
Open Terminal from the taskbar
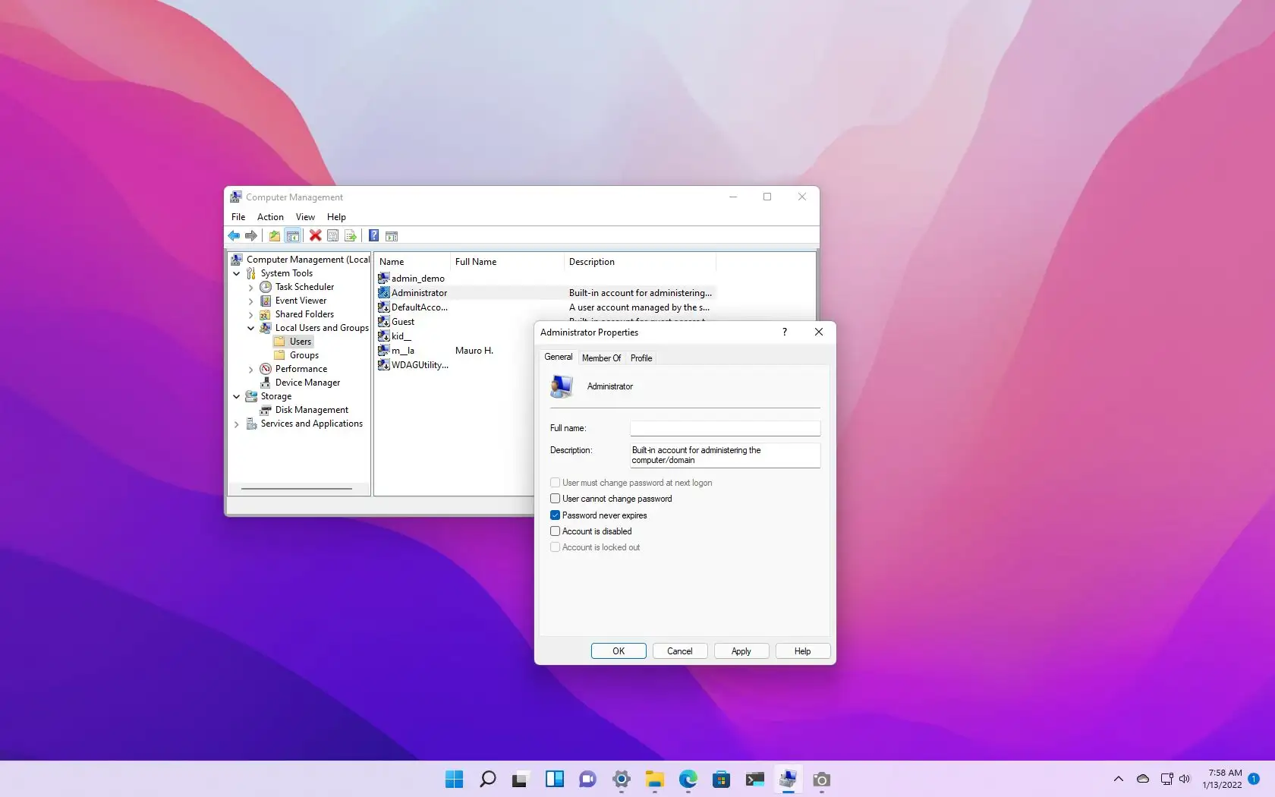click(x=754, y=780)
